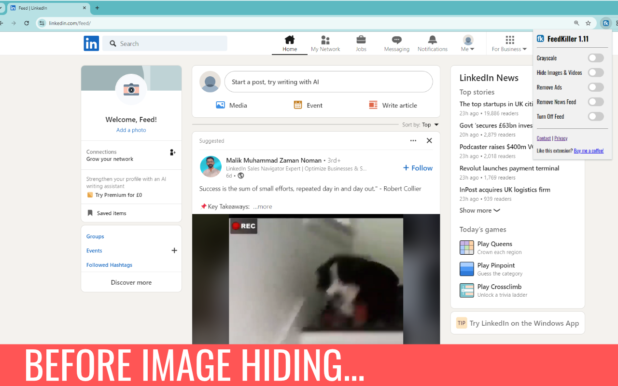Bookmark this page with the star icon
The image size is (618, 386).
pyautogui.click(x=588, y=23)
